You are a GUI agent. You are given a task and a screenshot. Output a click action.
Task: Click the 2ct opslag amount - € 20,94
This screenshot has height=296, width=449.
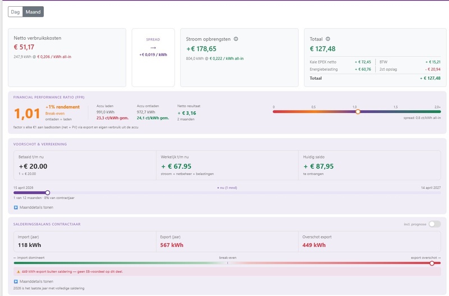[433, 69]
